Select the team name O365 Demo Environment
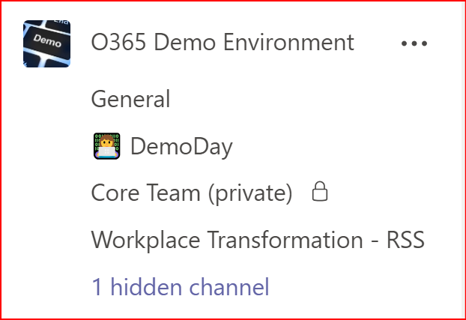Image resolution: width=466 pixels, height=320 pixels. [x=223, y=43]
